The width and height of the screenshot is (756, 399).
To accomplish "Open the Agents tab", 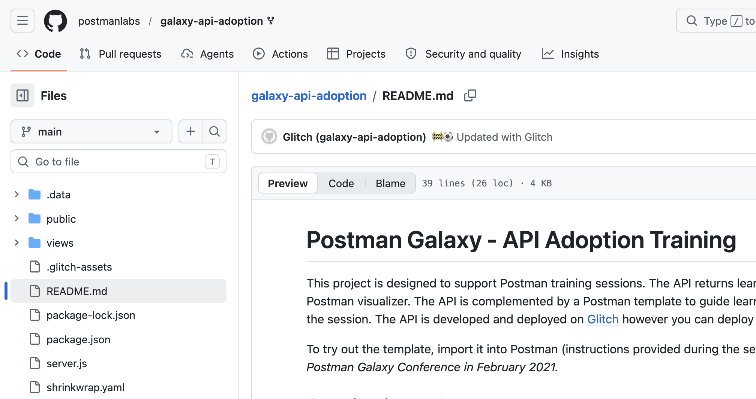I will pos(207,54).
